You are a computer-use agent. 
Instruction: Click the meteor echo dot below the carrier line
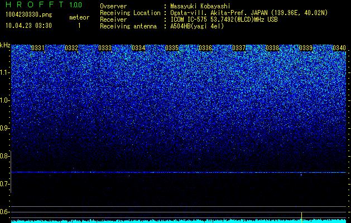[301, 175]
